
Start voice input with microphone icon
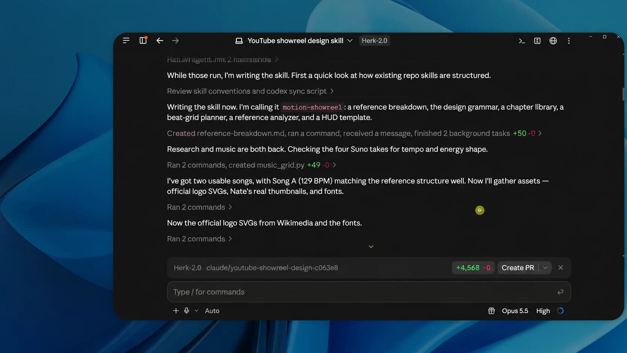(x=186, y=311)
